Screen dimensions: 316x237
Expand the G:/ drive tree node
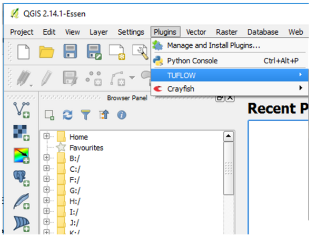pos(47,190)
